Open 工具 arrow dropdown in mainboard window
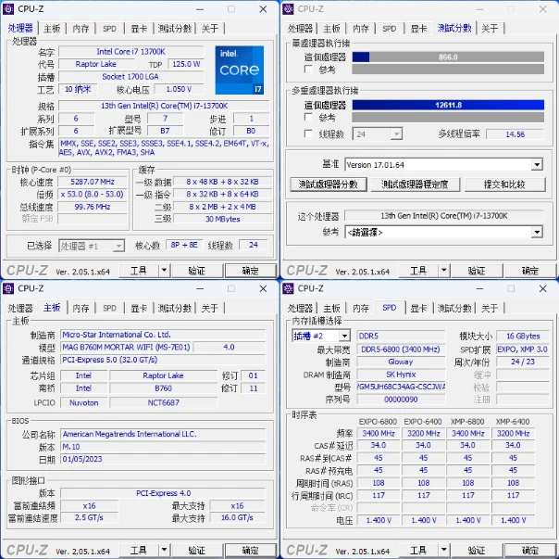This screenshot has width=559, height=559. click(x=164, y=550)
